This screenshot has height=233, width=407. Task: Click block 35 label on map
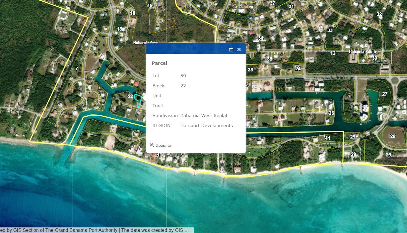[x=269, y=59]
